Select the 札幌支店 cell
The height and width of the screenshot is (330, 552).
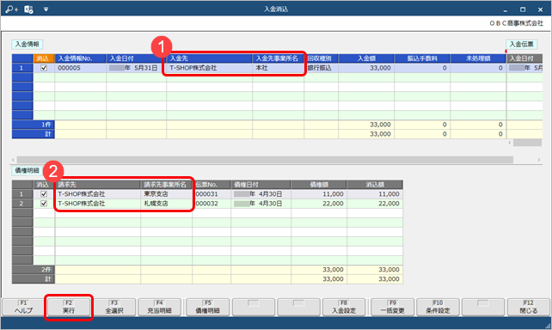pos(167,204)
